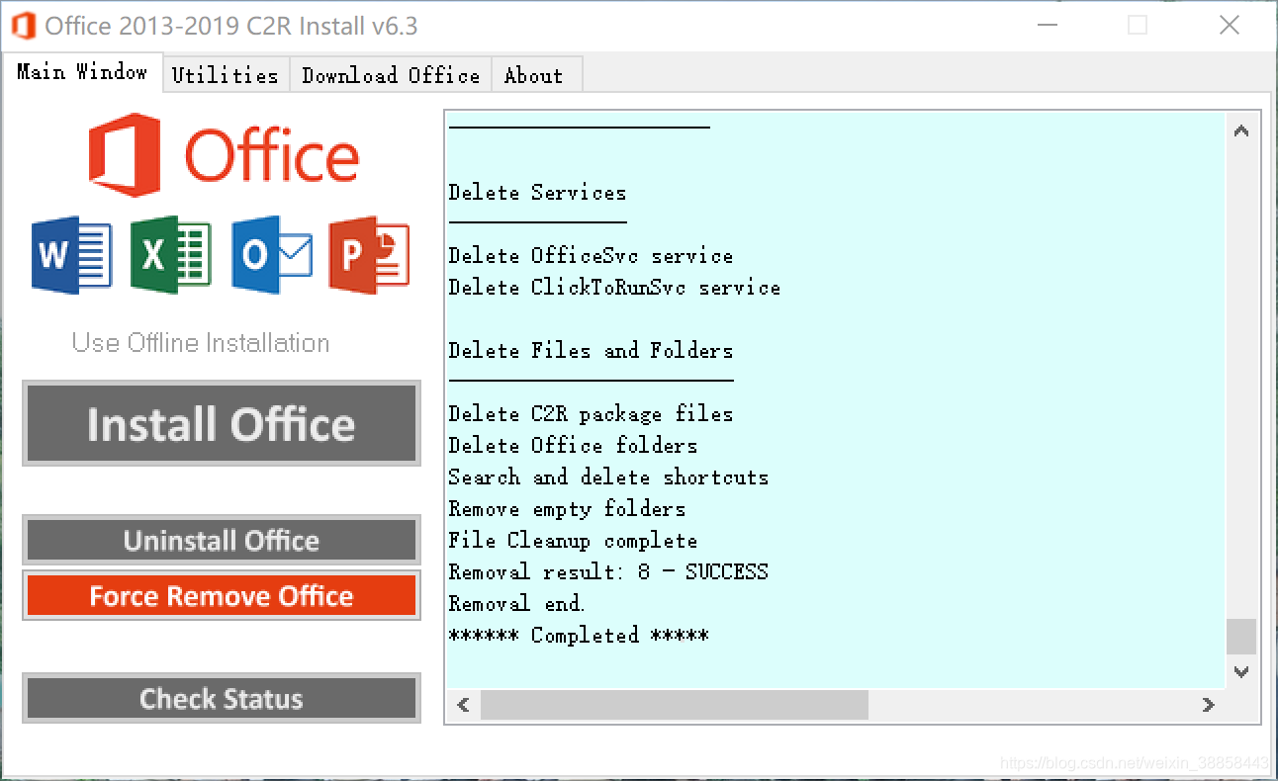Click the 'Use Offline Installation' label
The height and width of the screenshot is (781, 1278).
[201, 343]
